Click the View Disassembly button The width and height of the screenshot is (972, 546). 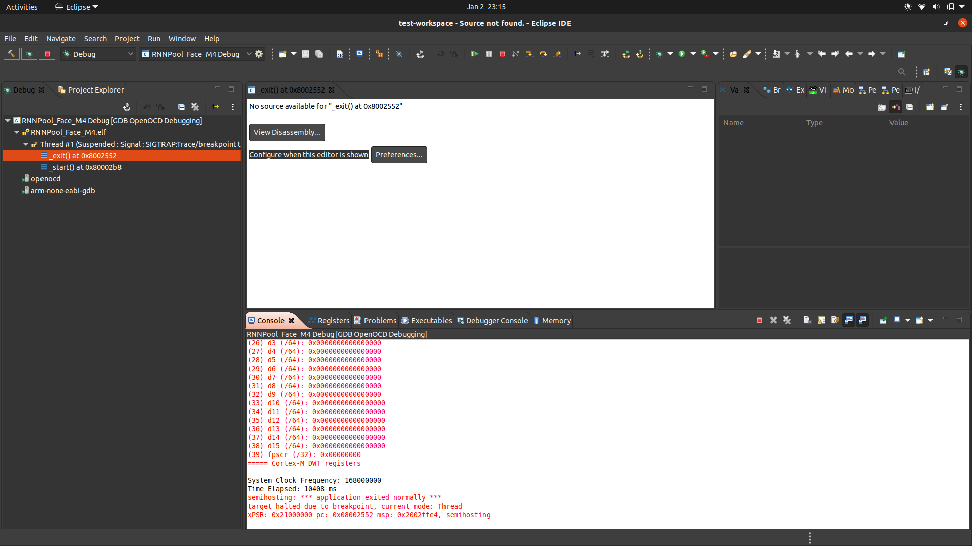point(287,132)
